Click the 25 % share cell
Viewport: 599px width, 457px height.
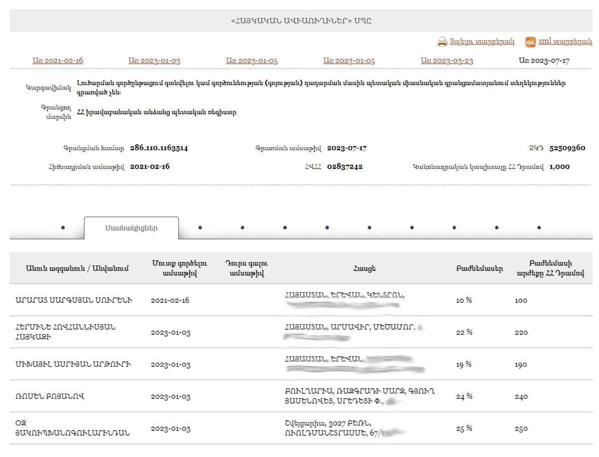(x=464, y=429)
